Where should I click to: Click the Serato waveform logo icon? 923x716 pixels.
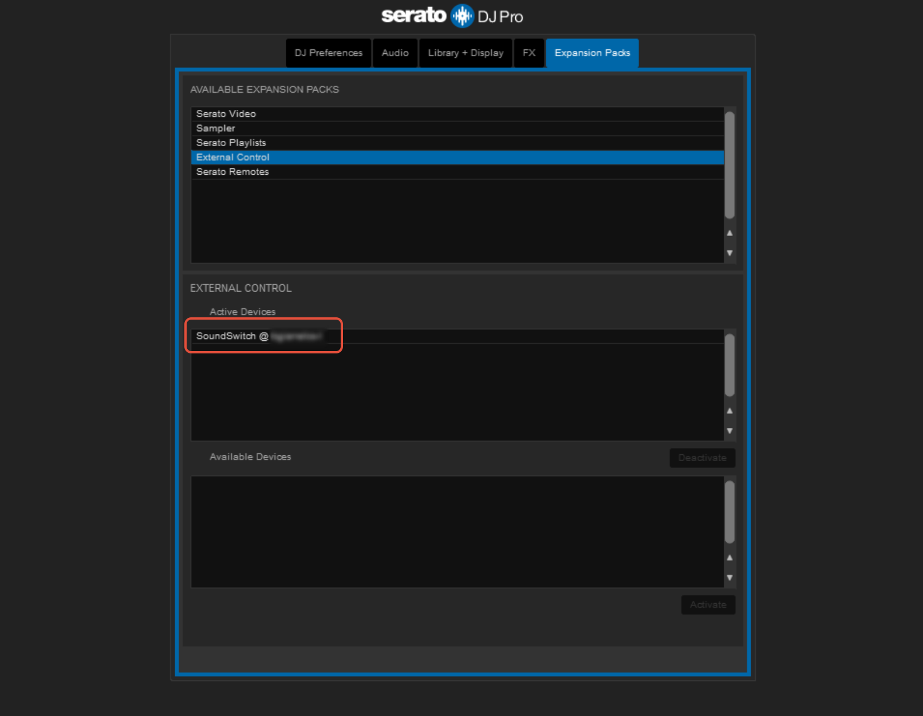462,16
